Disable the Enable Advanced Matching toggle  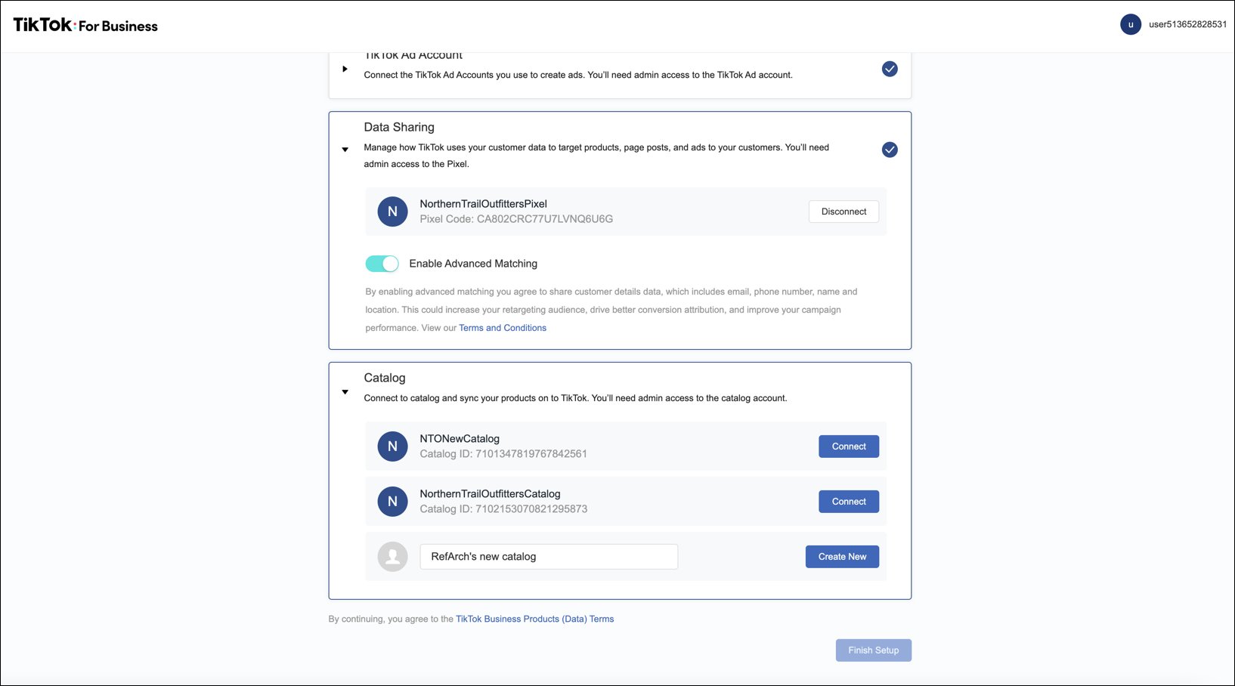[x=382, y=264]
